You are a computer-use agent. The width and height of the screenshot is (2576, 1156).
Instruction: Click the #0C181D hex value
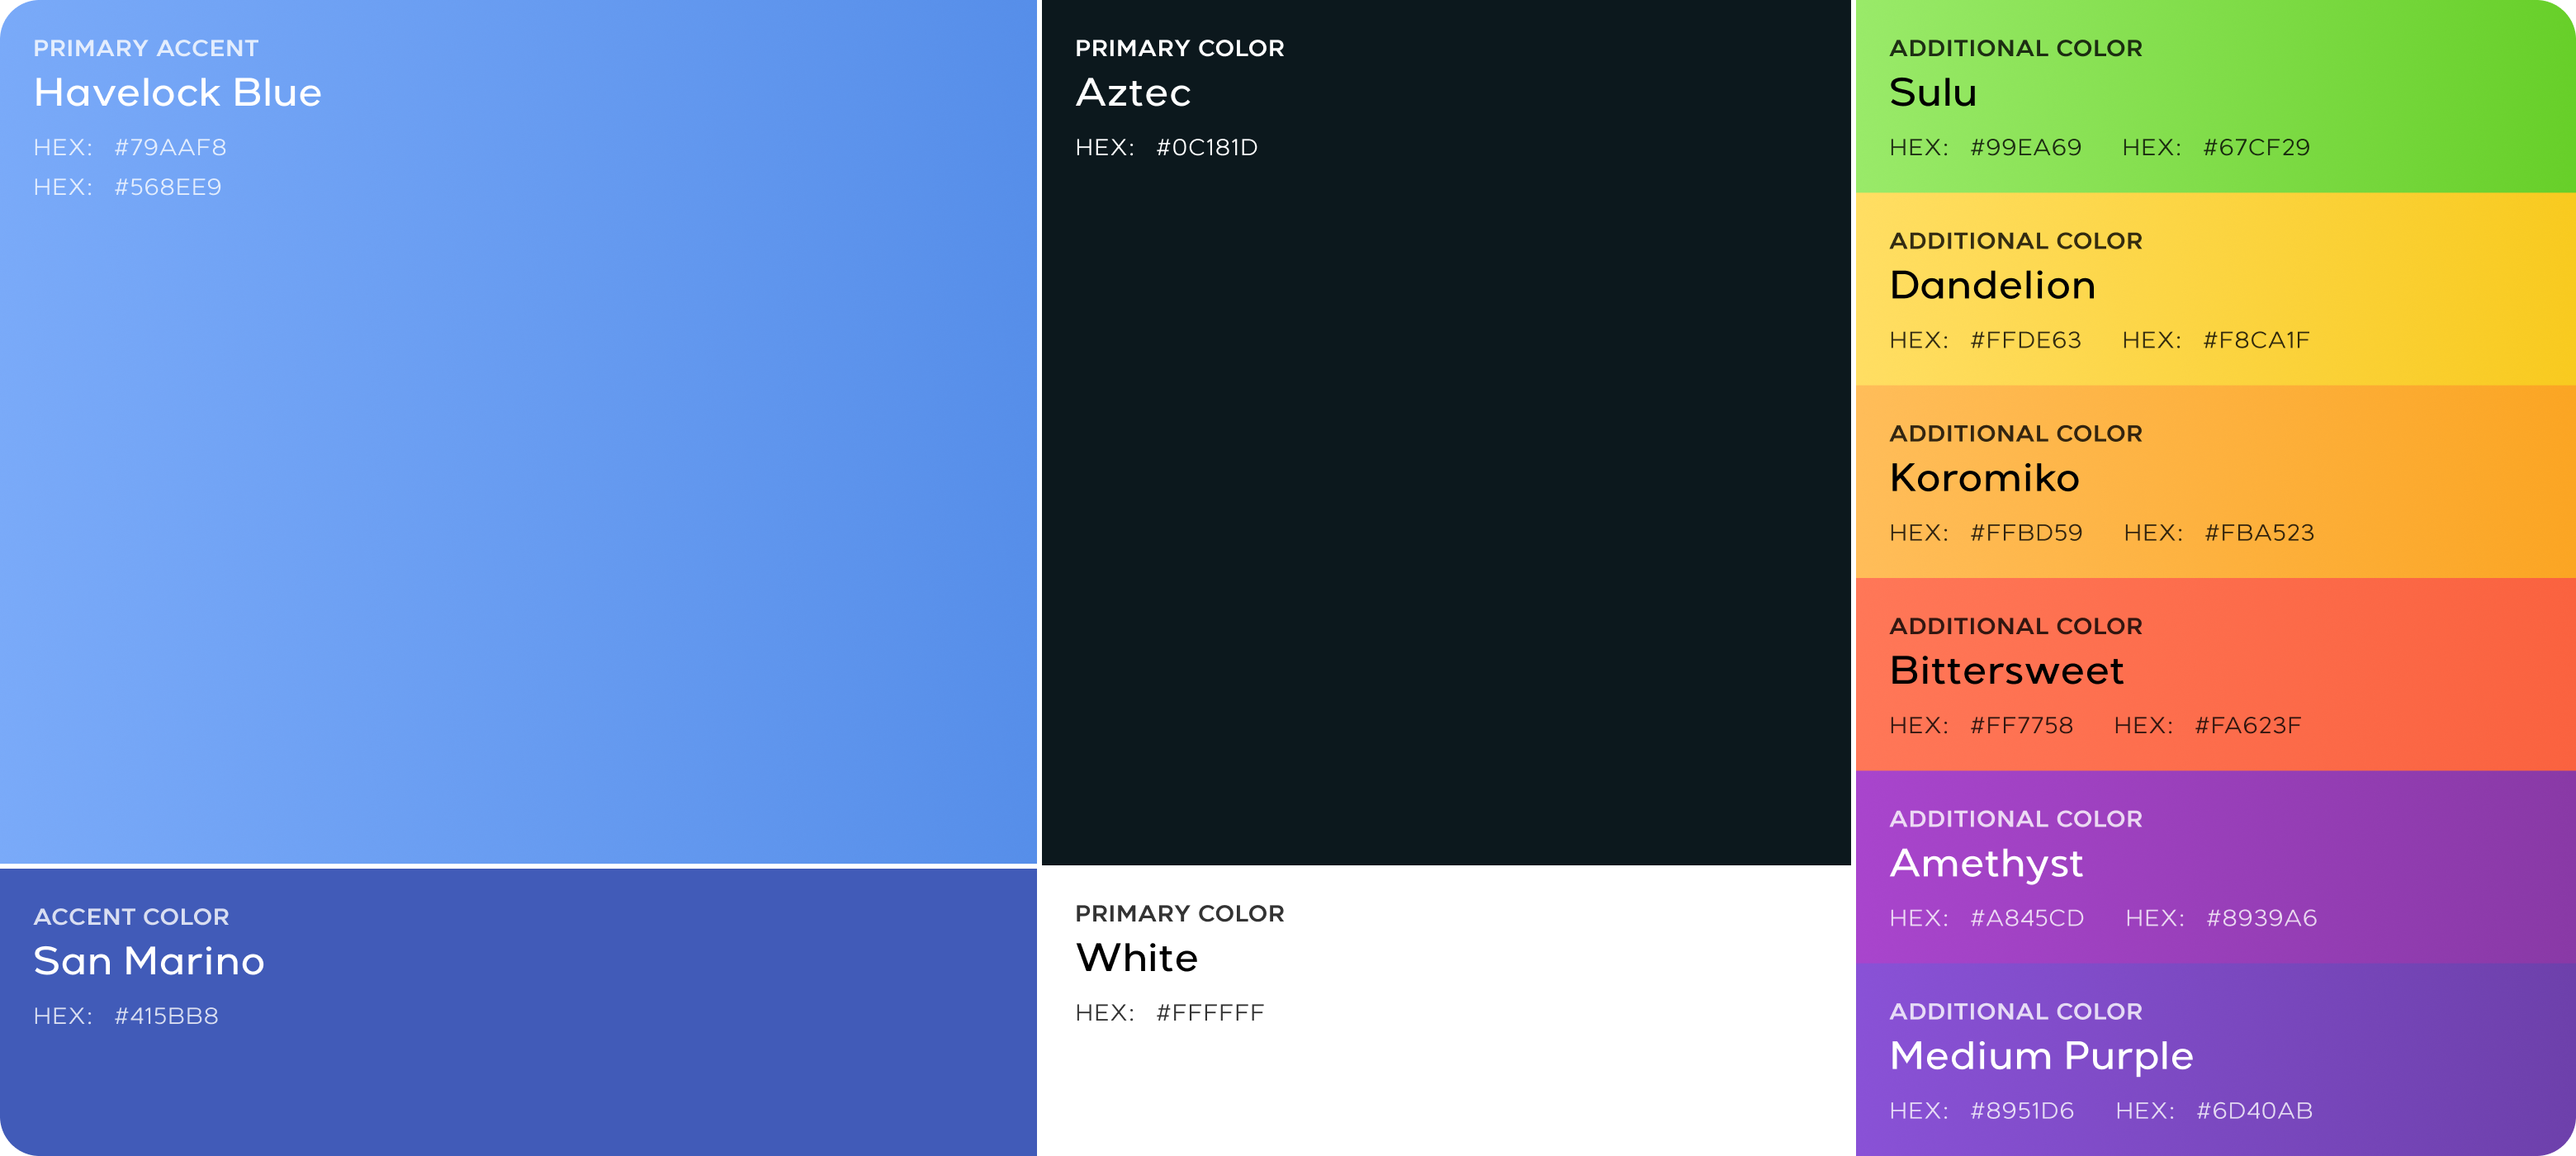point(1207,148)
